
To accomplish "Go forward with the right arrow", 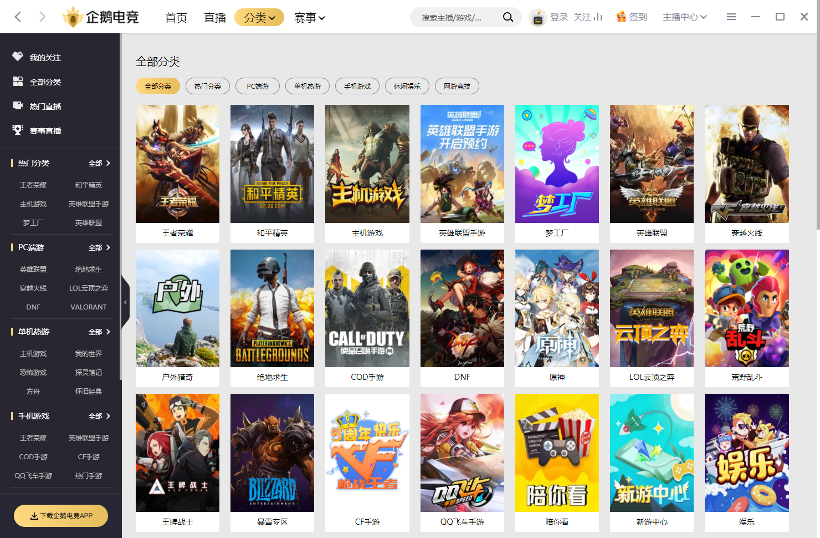I will (x=42, y=17).
